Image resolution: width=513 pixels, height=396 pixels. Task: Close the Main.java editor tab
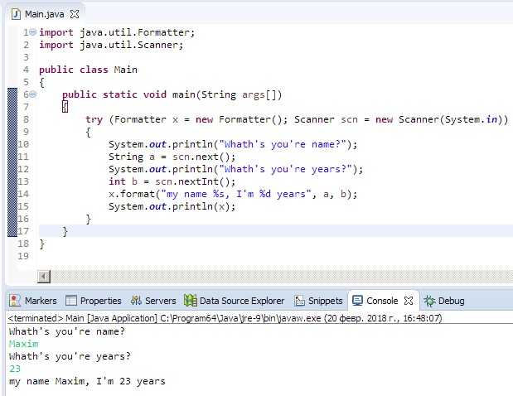click(x=75, y=14)
